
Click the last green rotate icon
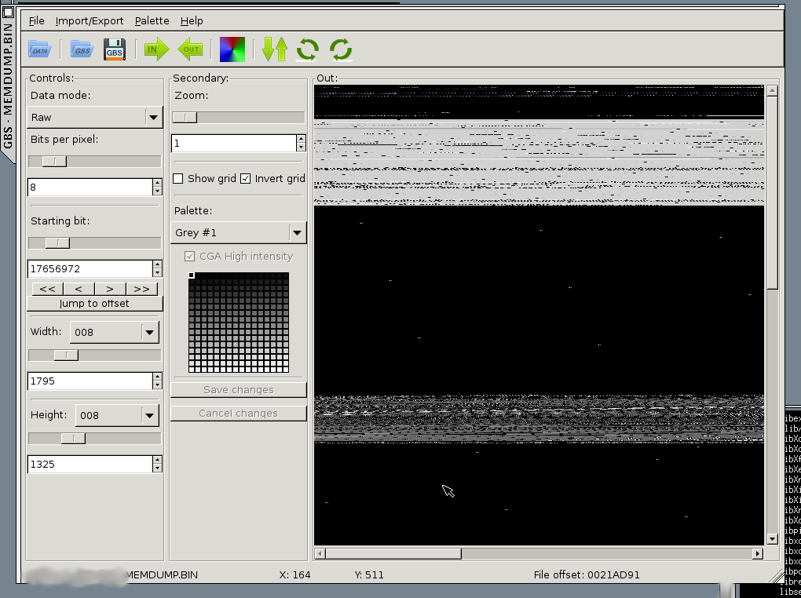pos(341,49)
